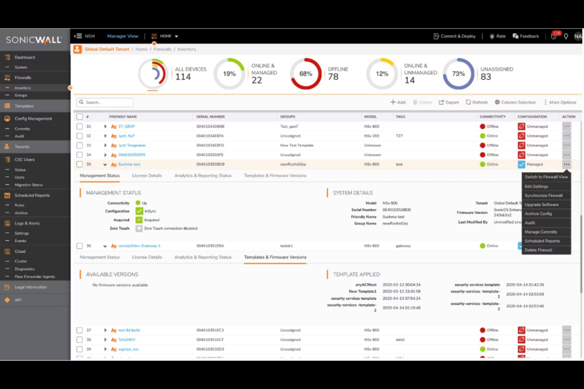584x389 pixels.
Task: Open the Commit & Deploy panel
Action: click(x=454, y=36)
